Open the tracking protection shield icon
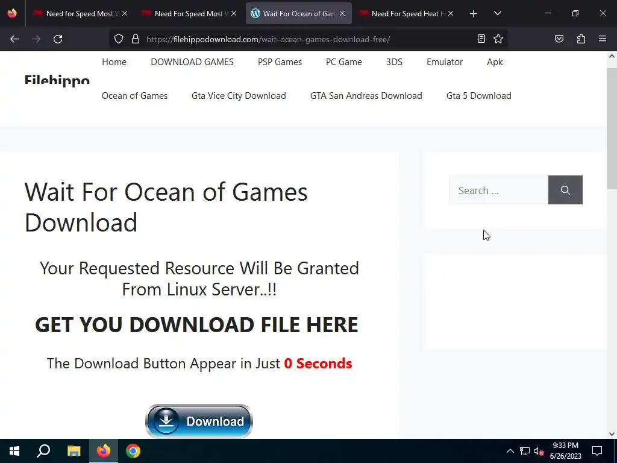The width and height of the screenshot is (617, 463). 119,39
